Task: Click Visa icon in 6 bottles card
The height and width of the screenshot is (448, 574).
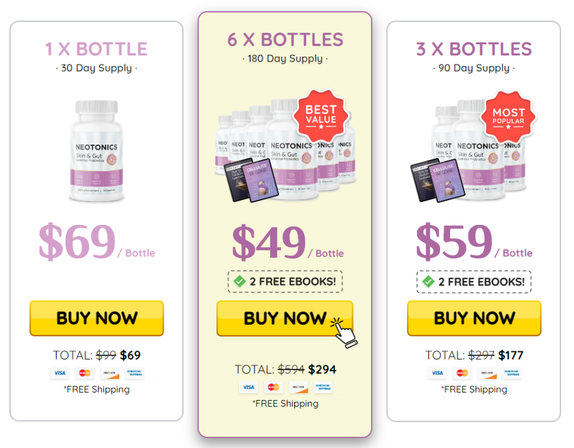Action: pos(248,387)
